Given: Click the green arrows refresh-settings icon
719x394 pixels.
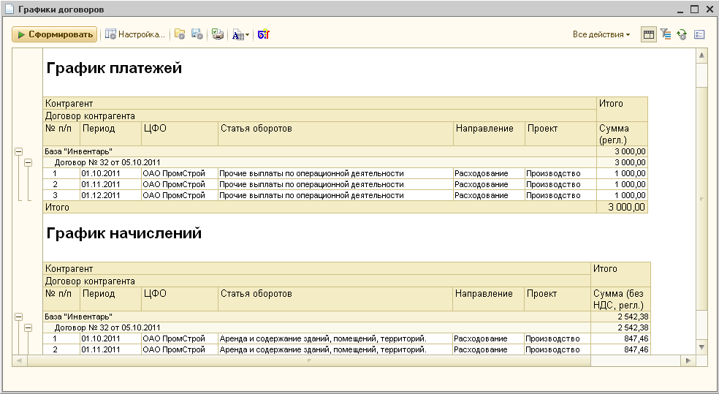Looking at the screenshot, I should [682, 34].
